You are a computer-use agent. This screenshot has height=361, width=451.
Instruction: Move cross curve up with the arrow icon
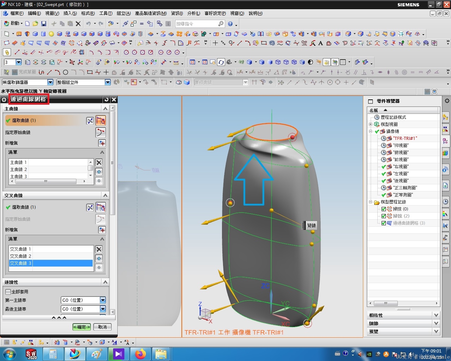99,258
